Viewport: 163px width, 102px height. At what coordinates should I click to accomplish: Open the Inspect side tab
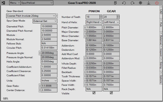(161, 51)
